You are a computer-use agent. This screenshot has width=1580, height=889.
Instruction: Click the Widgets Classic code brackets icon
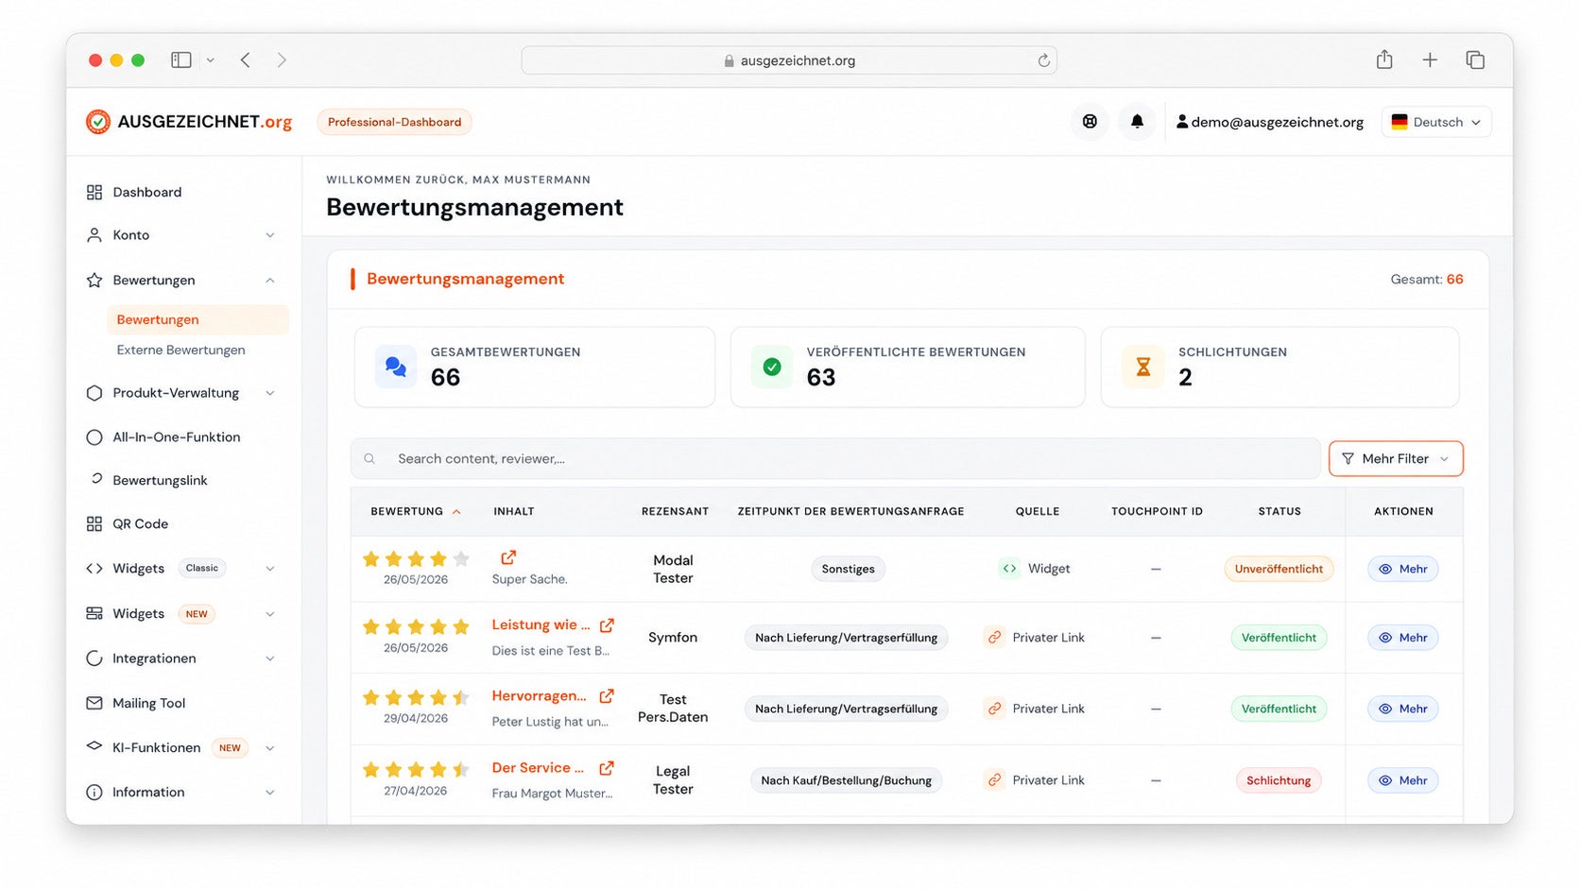pyautogui.click(x=94, y=569)
